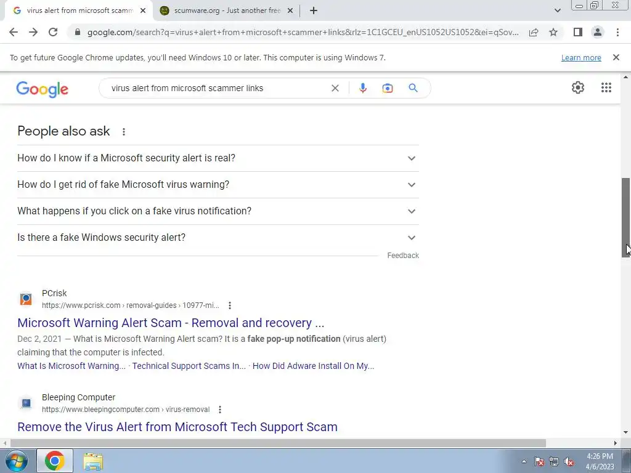The image size is (631, 473).
Task: Clear the Google search query
Action: (x=335, y=88)
